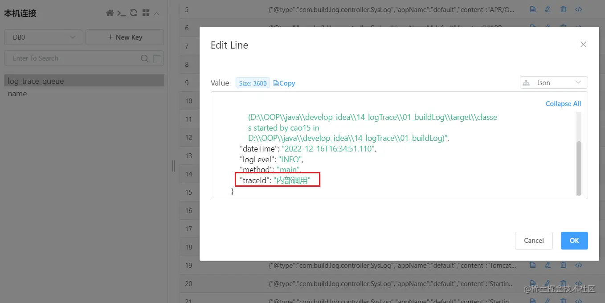
Task: Delete row 5 with trash icon
Action: click(x=563, y=9)
